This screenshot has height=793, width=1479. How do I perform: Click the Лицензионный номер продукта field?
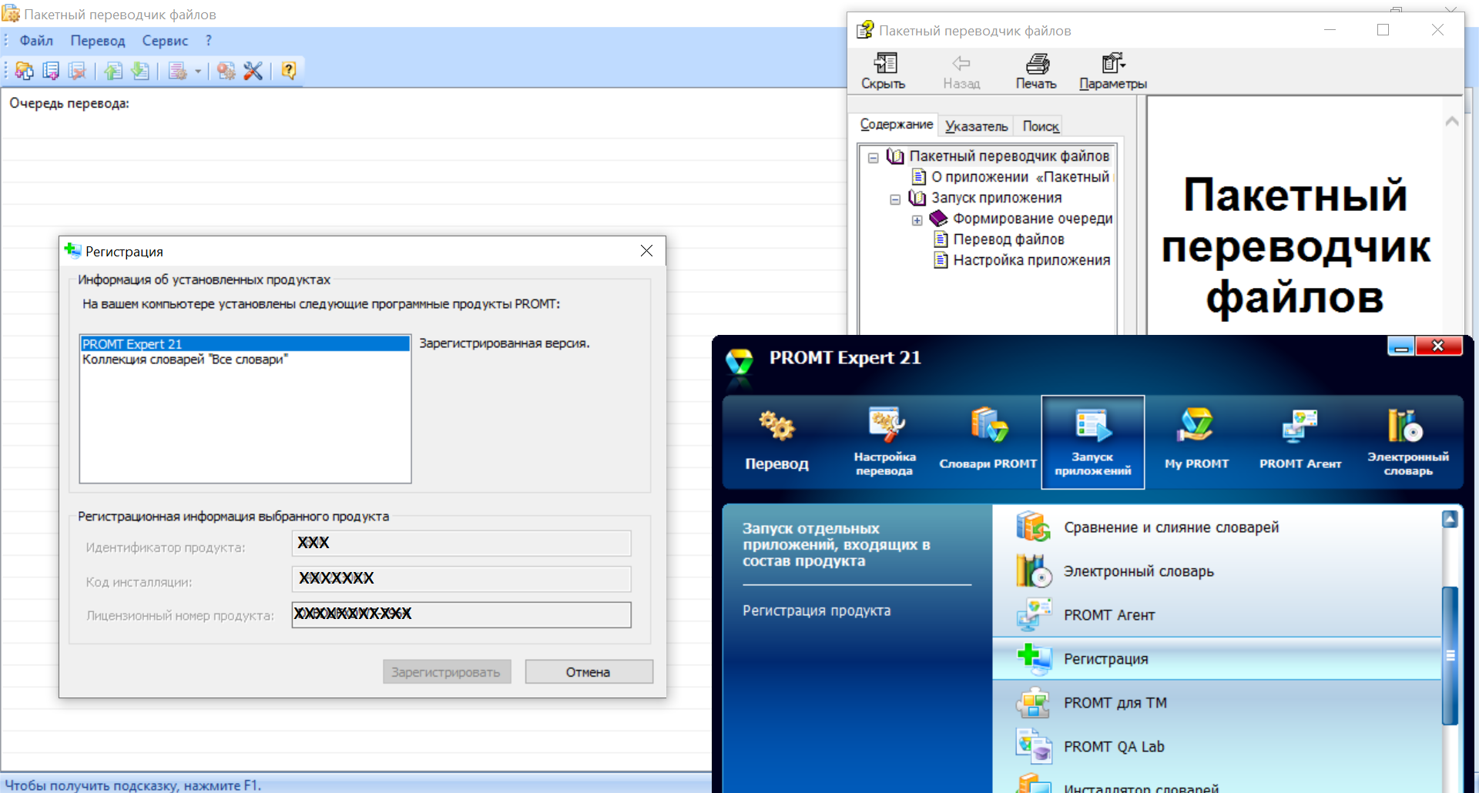coord(461,614)
